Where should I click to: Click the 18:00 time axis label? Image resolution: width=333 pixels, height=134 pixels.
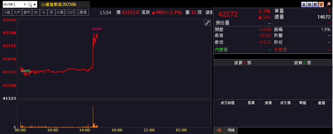117,130
